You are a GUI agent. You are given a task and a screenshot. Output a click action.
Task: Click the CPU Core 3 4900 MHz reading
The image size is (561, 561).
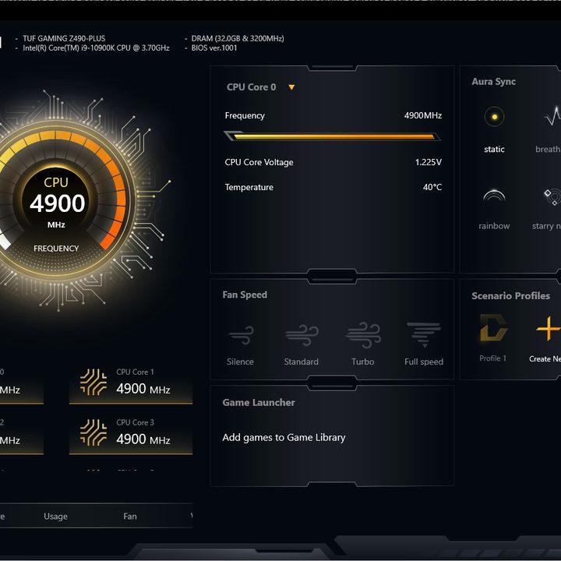click(143, 439)
